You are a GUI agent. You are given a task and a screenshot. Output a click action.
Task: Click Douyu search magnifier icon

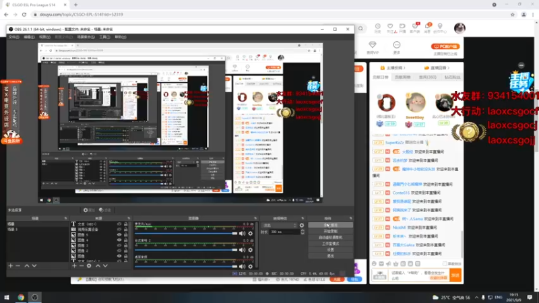[360, 28]
